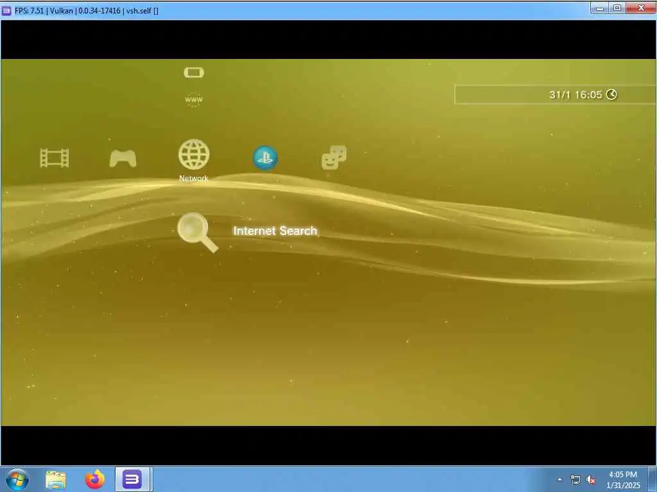657x492 pixels.
Task: Open the Windows Start orb
Action: click(x=17, y=479)
